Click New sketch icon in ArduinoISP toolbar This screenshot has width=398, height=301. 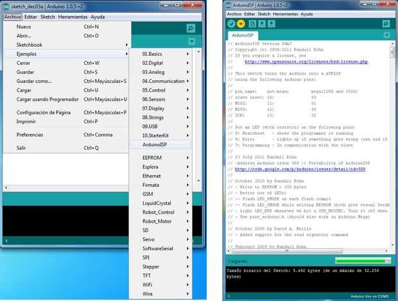click(252, 24)
